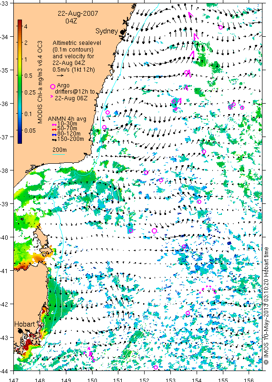The height and width of the screenshot is (382, 272).
Task: Click the Altimetric sealevel legend heading
Action: click(x=77, y=43)
